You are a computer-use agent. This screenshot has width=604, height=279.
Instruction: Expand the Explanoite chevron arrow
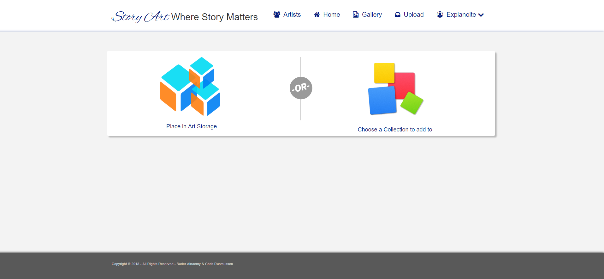[x=481, y=15]
